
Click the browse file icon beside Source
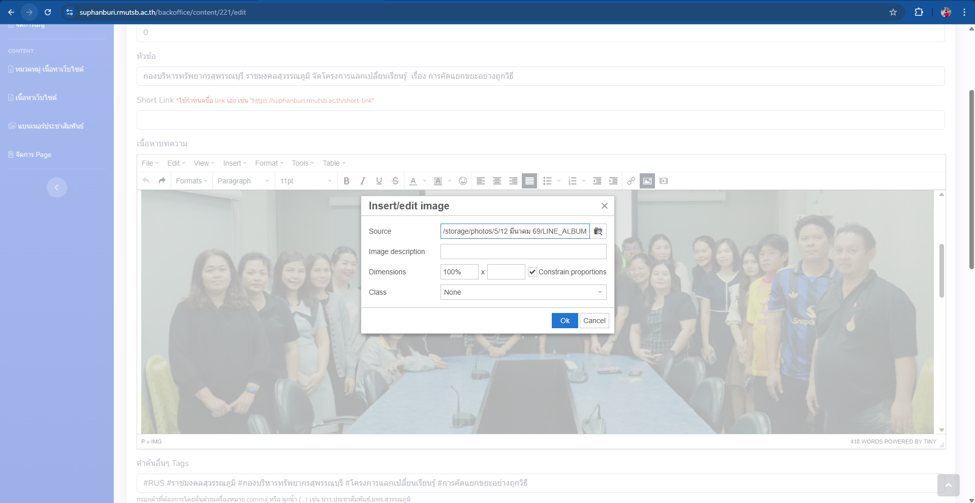click(x=598, y=231)
